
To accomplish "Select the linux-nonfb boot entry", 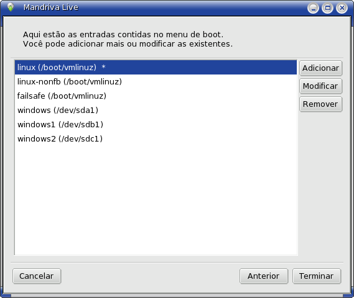I will coord(156,81).
